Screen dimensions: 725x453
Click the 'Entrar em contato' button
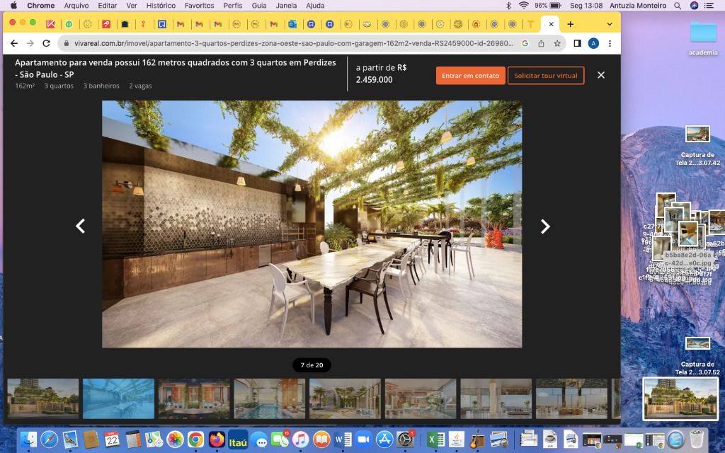(x=470, y=76)
